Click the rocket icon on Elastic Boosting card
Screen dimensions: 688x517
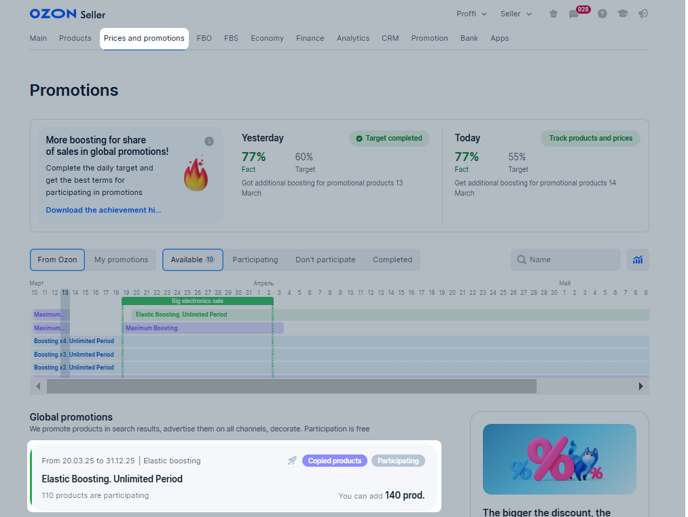[x=292, y=461]
